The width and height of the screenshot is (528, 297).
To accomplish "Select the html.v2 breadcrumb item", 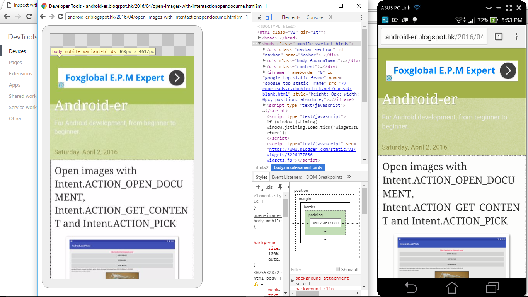I will 261,167.
